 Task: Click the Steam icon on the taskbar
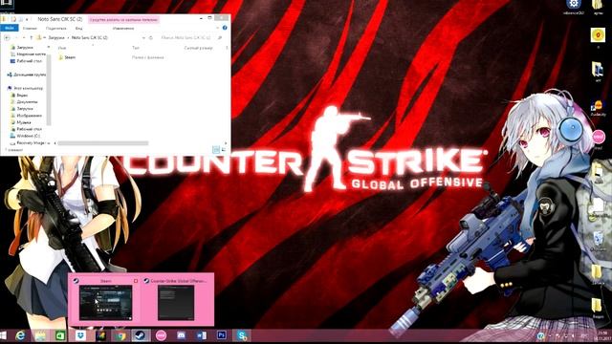tap(141, 335)
